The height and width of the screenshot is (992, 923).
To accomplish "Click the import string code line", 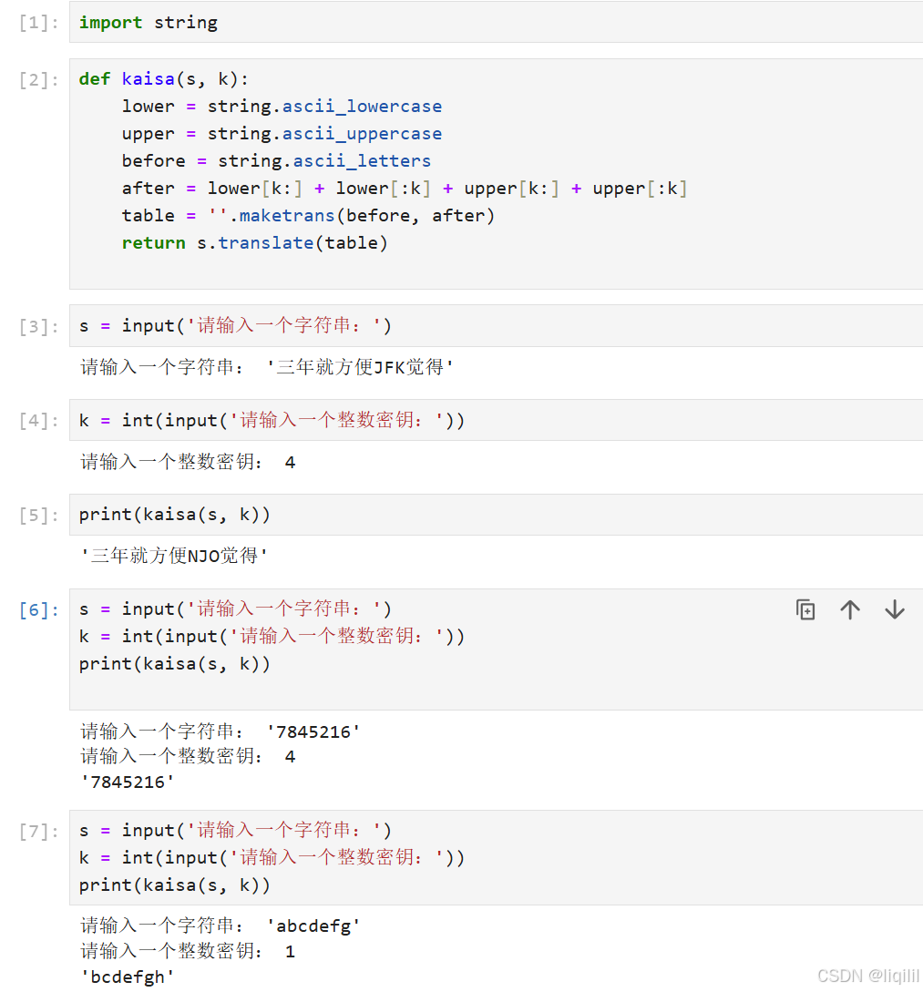I will click(x=148, y=23).
